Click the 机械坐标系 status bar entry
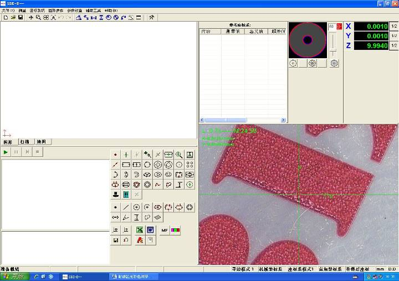Image resolution: width=399 pixels, height=281 pixels. pyautogui.click(x=270, y=269)
